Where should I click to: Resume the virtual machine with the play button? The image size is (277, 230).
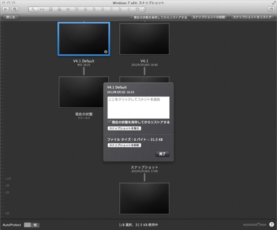tap(5, 9)
